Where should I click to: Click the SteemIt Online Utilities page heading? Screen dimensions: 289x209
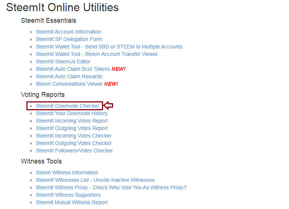tap(62, 7)
